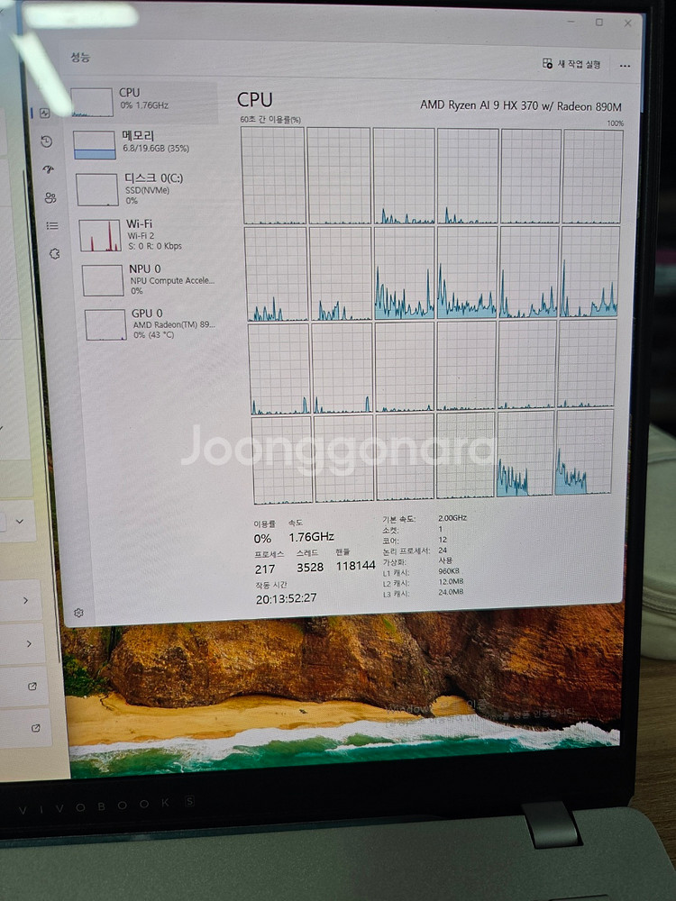Viewport: 676px width, 901px height.
Task: Open the Performance tab icon in sidebar
Action: pos(45,114)
